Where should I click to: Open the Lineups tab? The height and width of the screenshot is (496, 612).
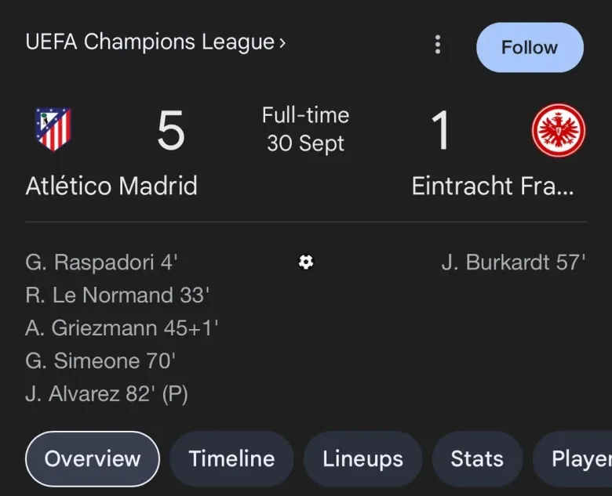click(362, 458)
